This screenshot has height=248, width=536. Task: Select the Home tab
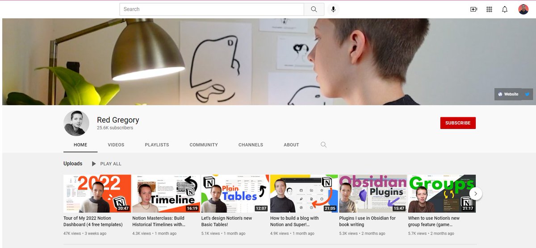tap(80, 145)
